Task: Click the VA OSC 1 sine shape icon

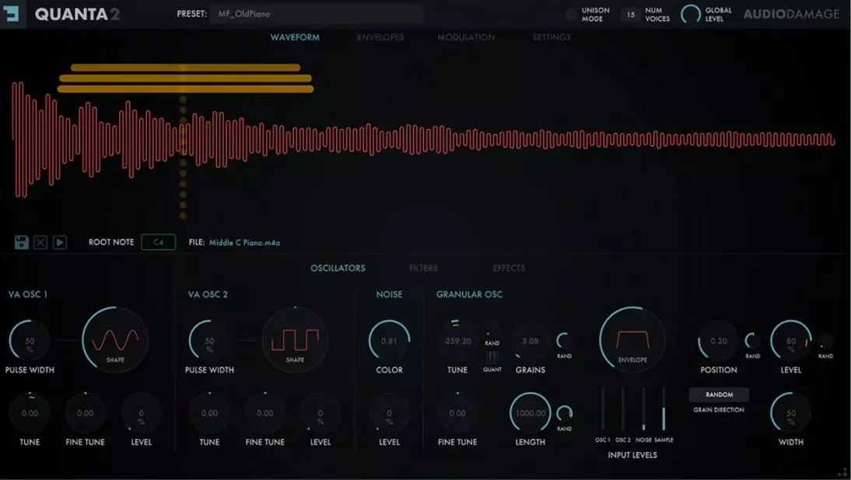Action: point(115,340)
